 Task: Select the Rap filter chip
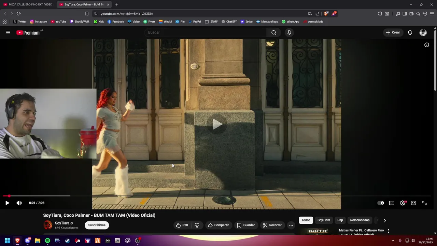pyautogui.click(x=340, y=220)
